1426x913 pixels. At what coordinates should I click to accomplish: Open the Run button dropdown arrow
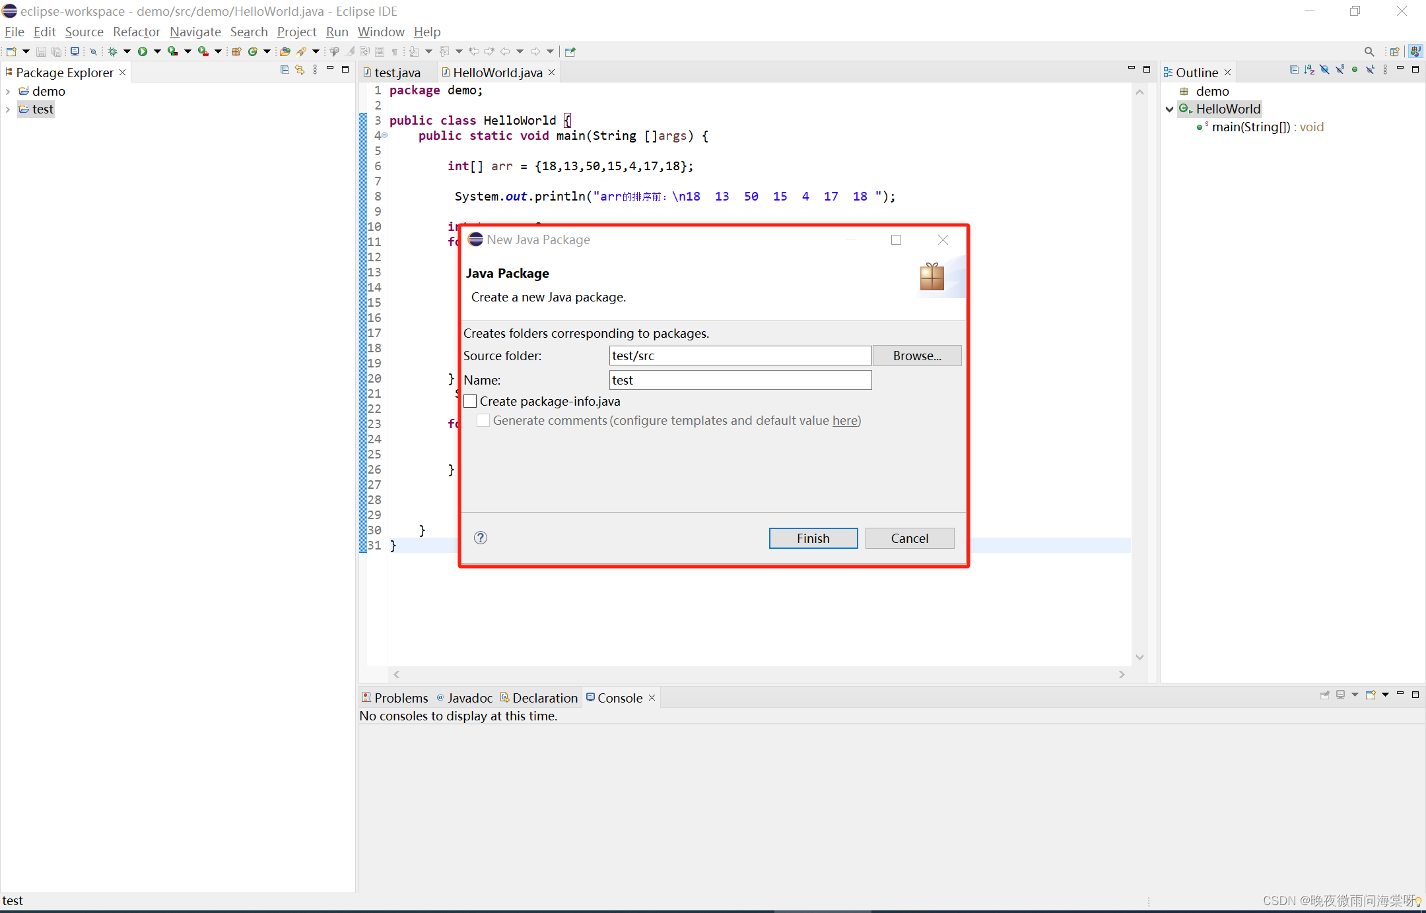point(157,51)
